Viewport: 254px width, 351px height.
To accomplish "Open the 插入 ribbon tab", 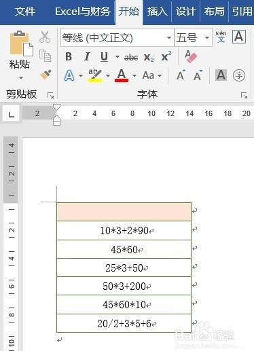I will [x=158, y=12].
